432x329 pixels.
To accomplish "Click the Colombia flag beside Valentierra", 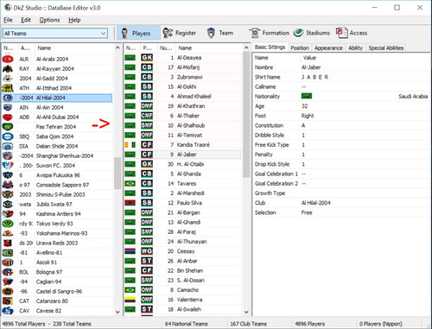I will coord(130,300).
